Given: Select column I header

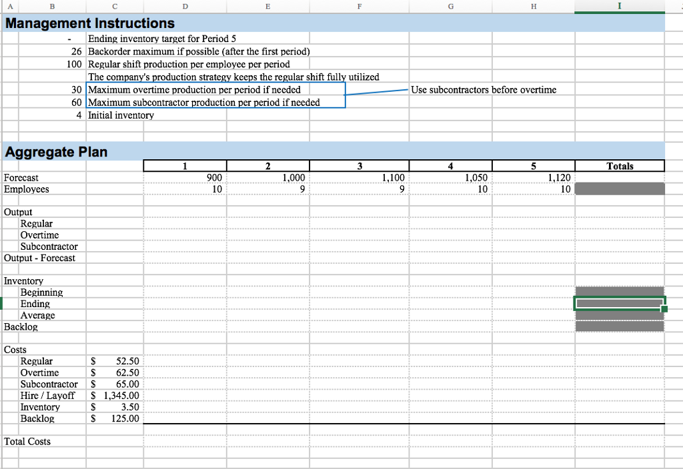Looking at the screenshot, I should pyautogui.click(x=619, y=6).
